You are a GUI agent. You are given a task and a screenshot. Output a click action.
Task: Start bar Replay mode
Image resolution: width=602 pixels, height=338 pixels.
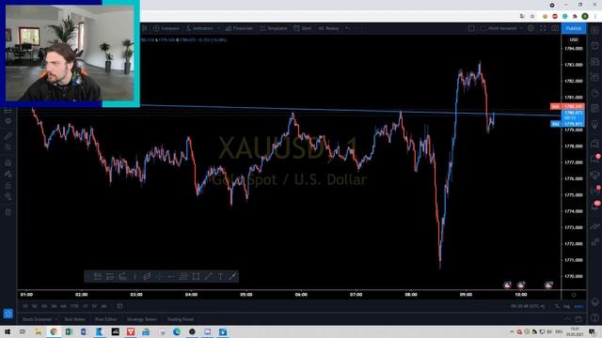328,28
